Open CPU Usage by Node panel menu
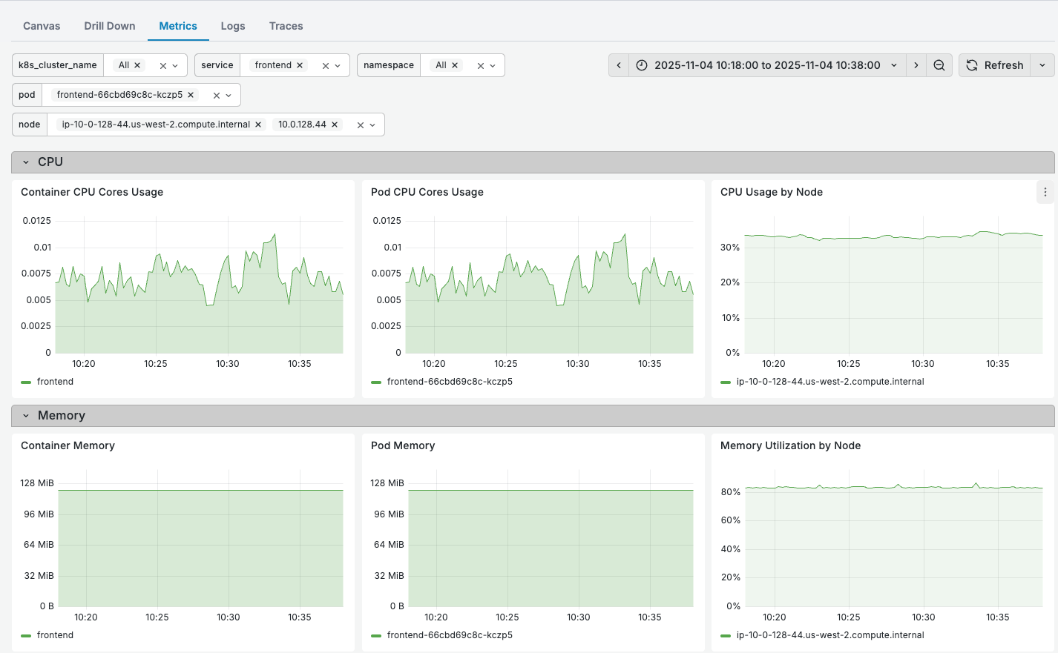The image size is (1058, 653). 1045,192
